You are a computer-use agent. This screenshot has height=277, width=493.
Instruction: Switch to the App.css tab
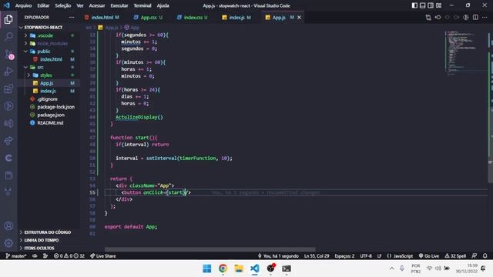[148, 17]
